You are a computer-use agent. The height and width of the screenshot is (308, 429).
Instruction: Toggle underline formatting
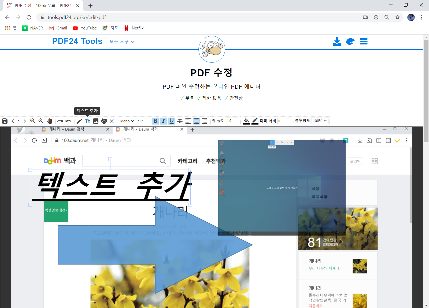[172, 121]
